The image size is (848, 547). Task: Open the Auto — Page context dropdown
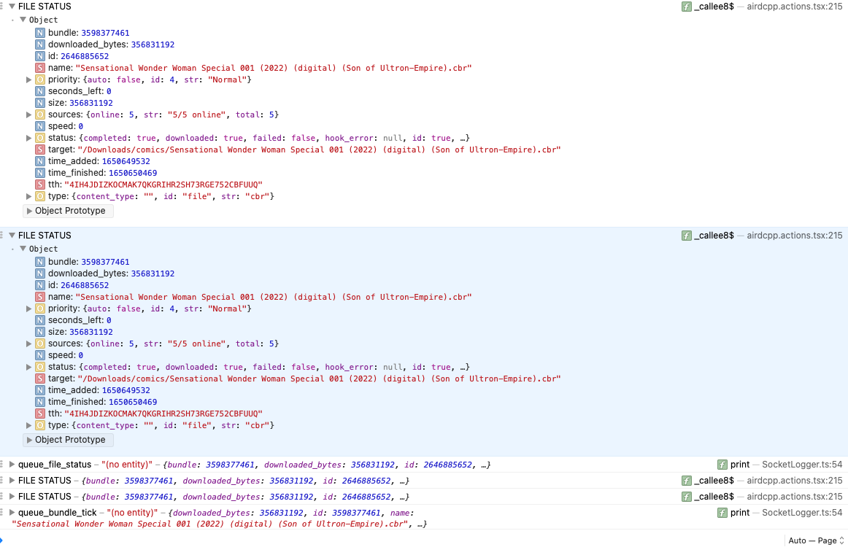(x=816, y=540)
